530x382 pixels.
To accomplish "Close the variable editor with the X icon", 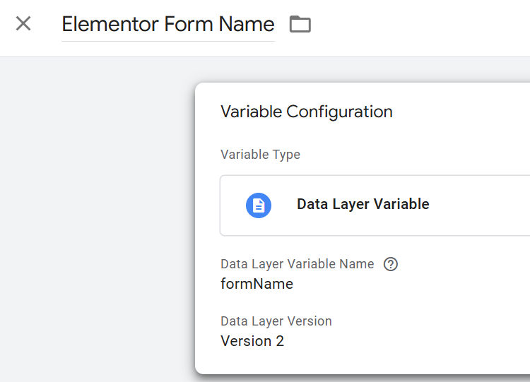I will 23,23.
